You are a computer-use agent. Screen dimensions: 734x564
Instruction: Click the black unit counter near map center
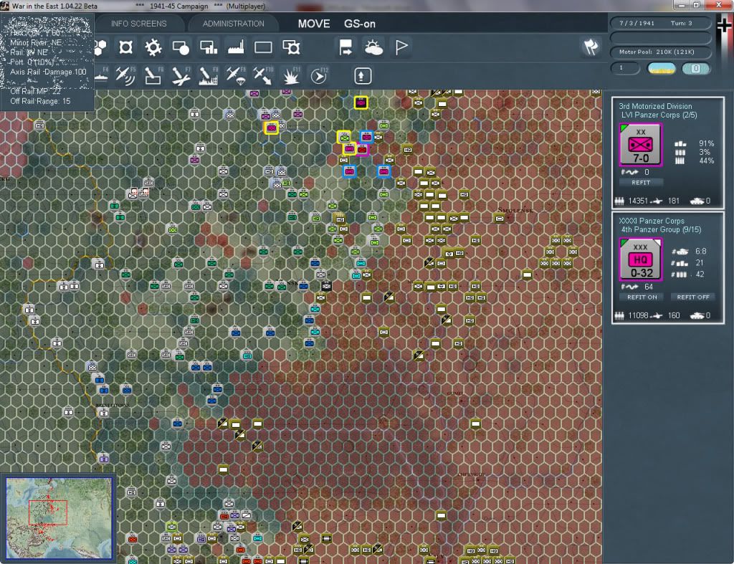tap(327, 287)
